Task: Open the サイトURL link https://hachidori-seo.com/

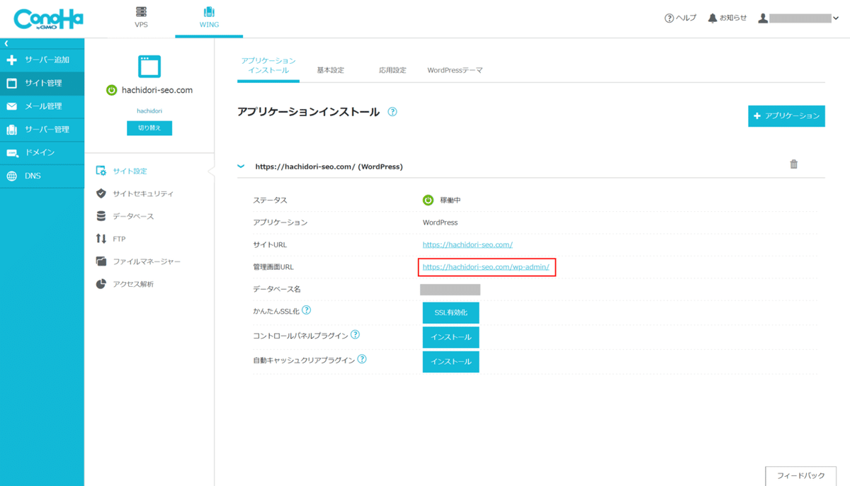Action: pos(467,244)
